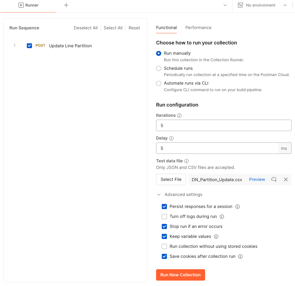
Task: Click info icon beside Persist responses for a session
Action: point(237,207)
